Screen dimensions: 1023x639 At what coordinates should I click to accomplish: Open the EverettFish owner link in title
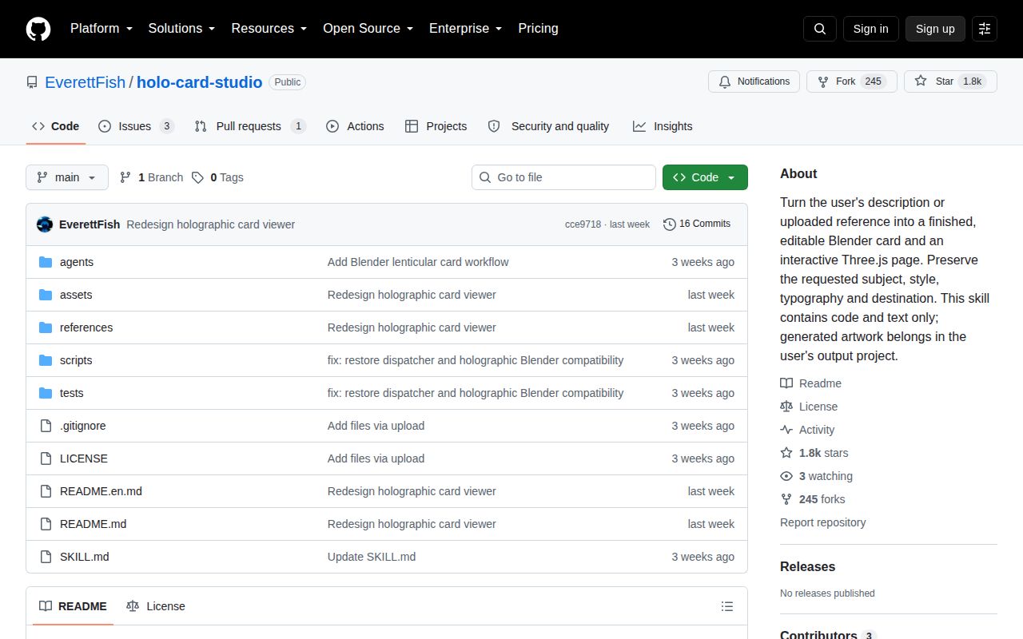point(86,82)
